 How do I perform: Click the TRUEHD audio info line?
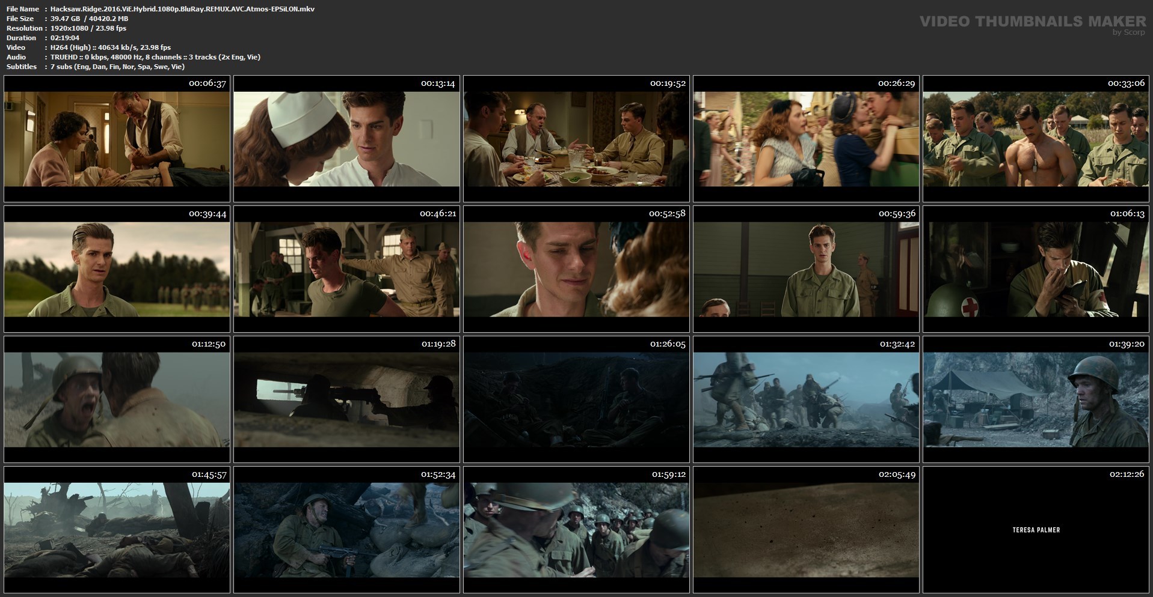point(155,57)
